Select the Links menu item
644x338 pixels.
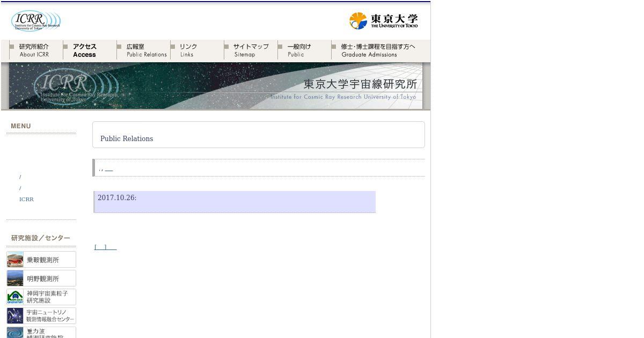pyautogui.click(x=197, y=50)
